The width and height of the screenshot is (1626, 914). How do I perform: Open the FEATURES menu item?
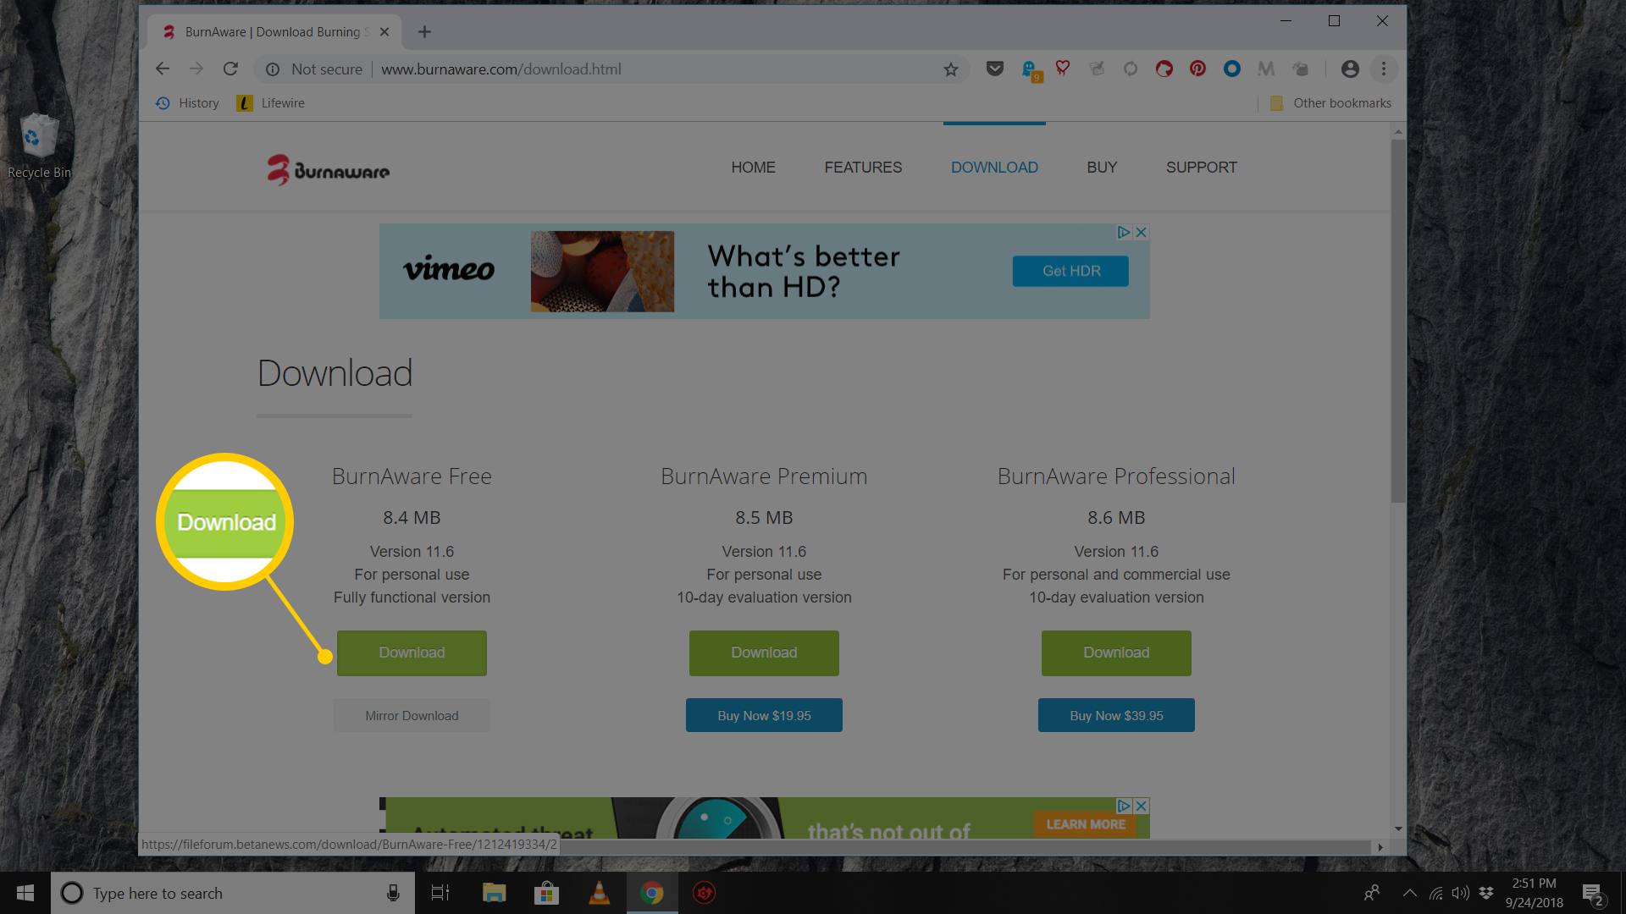[x=863, y=168]
